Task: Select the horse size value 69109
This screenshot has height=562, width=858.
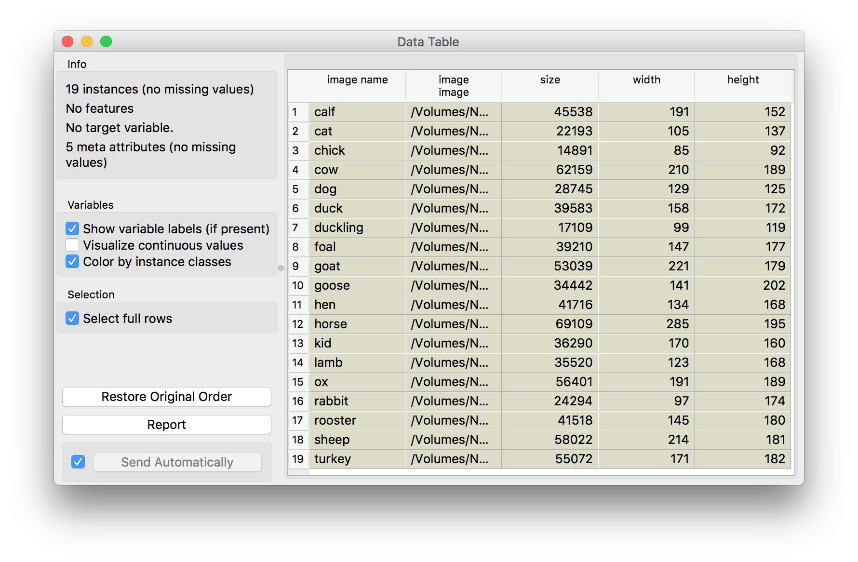Action: tap(550, 324)
